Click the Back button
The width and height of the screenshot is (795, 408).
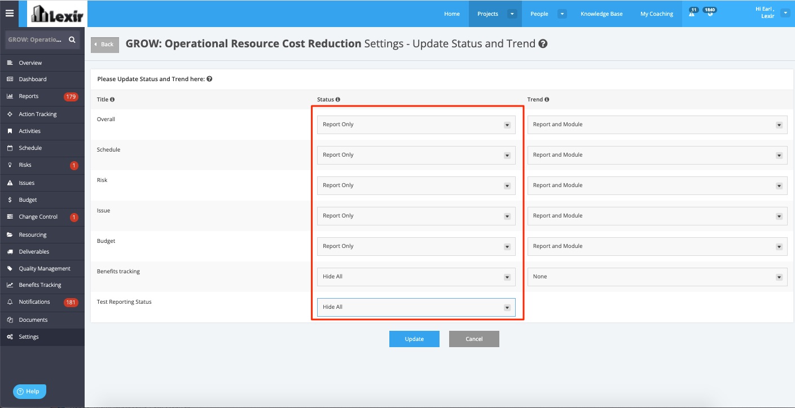[105, 45]
